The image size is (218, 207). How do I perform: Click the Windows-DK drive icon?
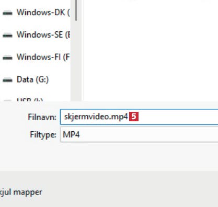[7, 13]
